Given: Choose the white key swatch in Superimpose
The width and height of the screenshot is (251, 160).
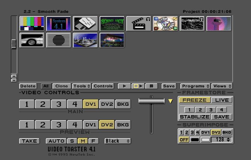Looking at the screenshot, I should 206,140.
